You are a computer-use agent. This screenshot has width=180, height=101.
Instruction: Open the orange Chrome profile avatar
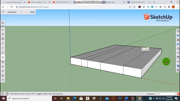(x=173, y=7)
